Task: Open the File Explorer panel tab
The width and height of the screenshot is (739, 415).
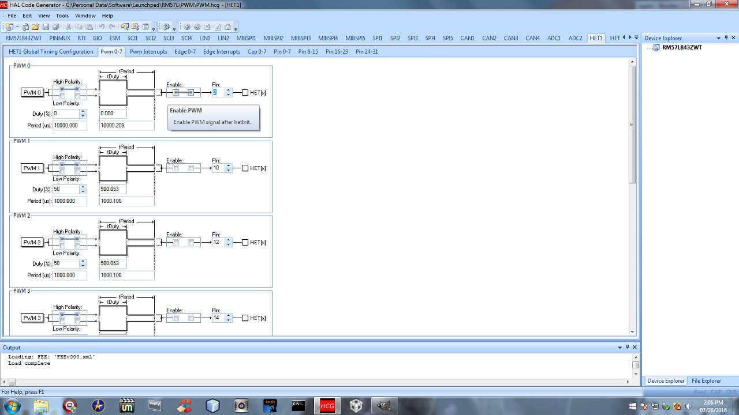Action: coord(706,381)
